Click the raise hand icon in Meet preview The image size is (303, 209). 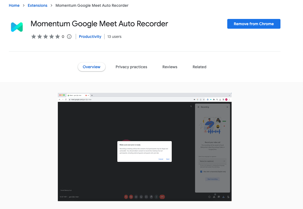pyautogui.click(x=151, y=197)
